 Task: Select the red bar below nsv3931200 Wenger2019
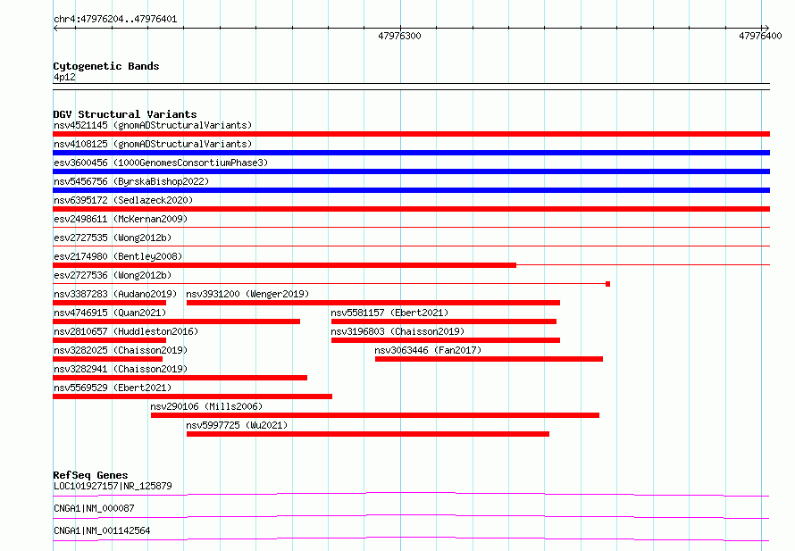pyautogui.click(x=373, y=303)
